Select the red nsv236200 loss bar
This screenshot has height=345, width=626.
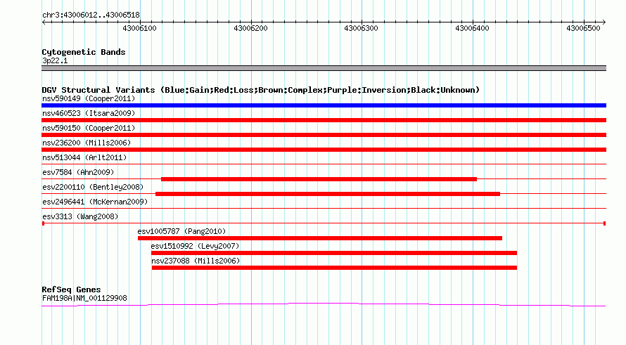(x=324, y=150)
